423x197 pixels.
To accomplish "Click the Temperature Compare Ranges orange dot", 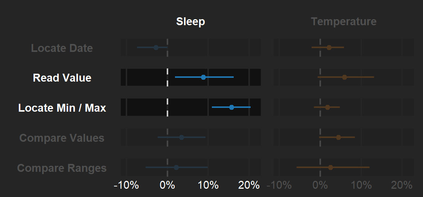I will point(330,167).
